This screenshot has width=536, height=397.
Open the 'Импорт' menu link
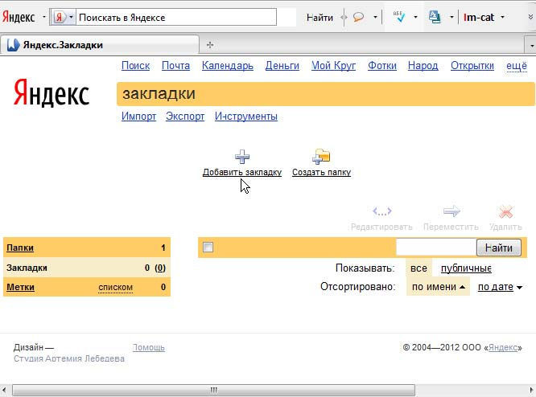click(x=138, y=117)
